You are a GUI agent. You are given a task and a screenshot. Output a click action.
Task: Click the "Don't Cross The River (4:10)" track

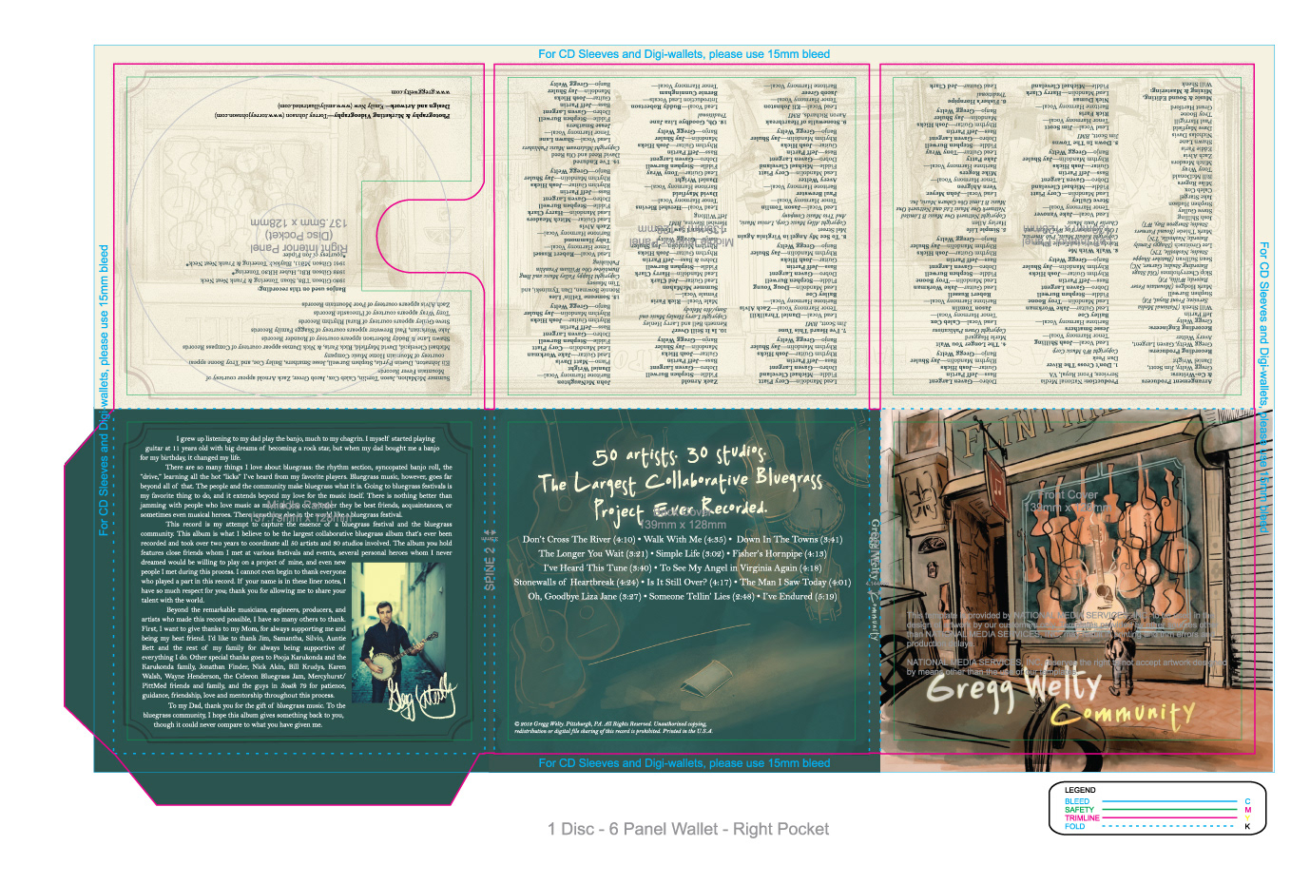[579, 539]
